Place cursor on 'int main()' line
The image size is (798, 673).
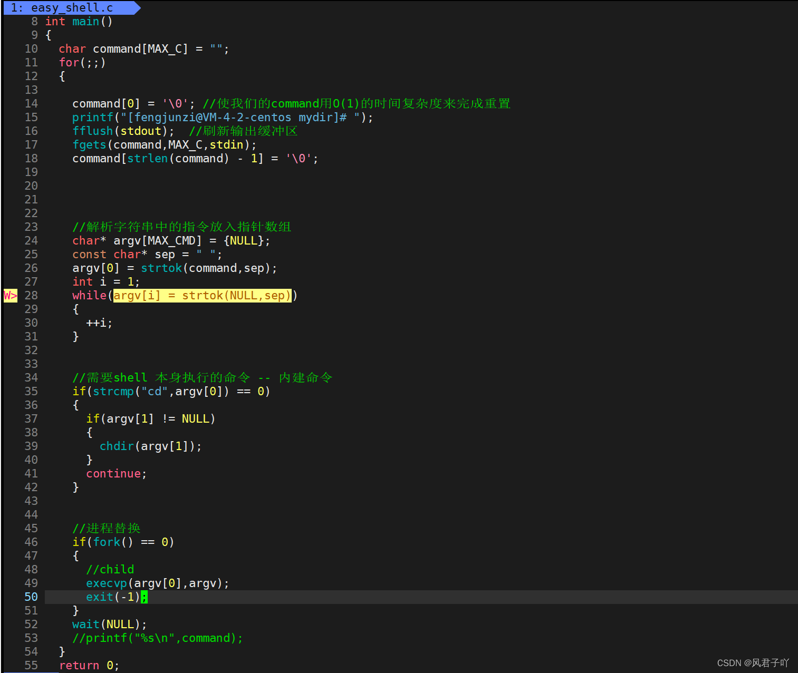coord(79,21)
